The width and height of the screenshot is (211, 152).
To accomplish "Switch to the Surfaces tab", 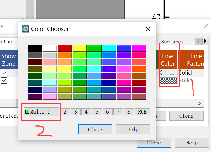I will pyautogui.click(x=172, y=42).
